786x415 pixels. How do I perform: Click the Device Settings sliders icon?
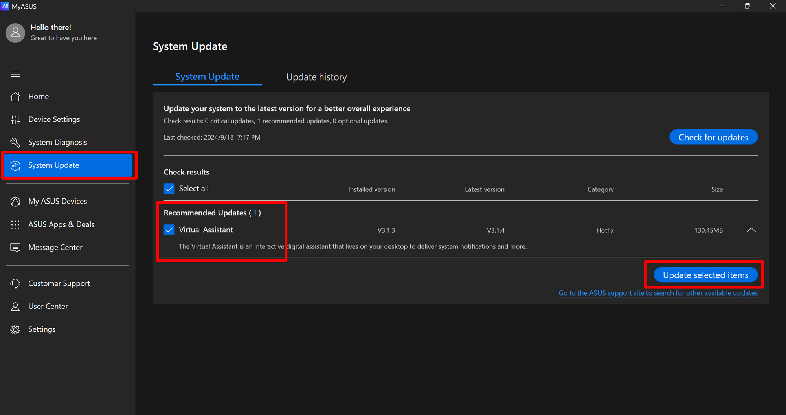pos(15,119)
